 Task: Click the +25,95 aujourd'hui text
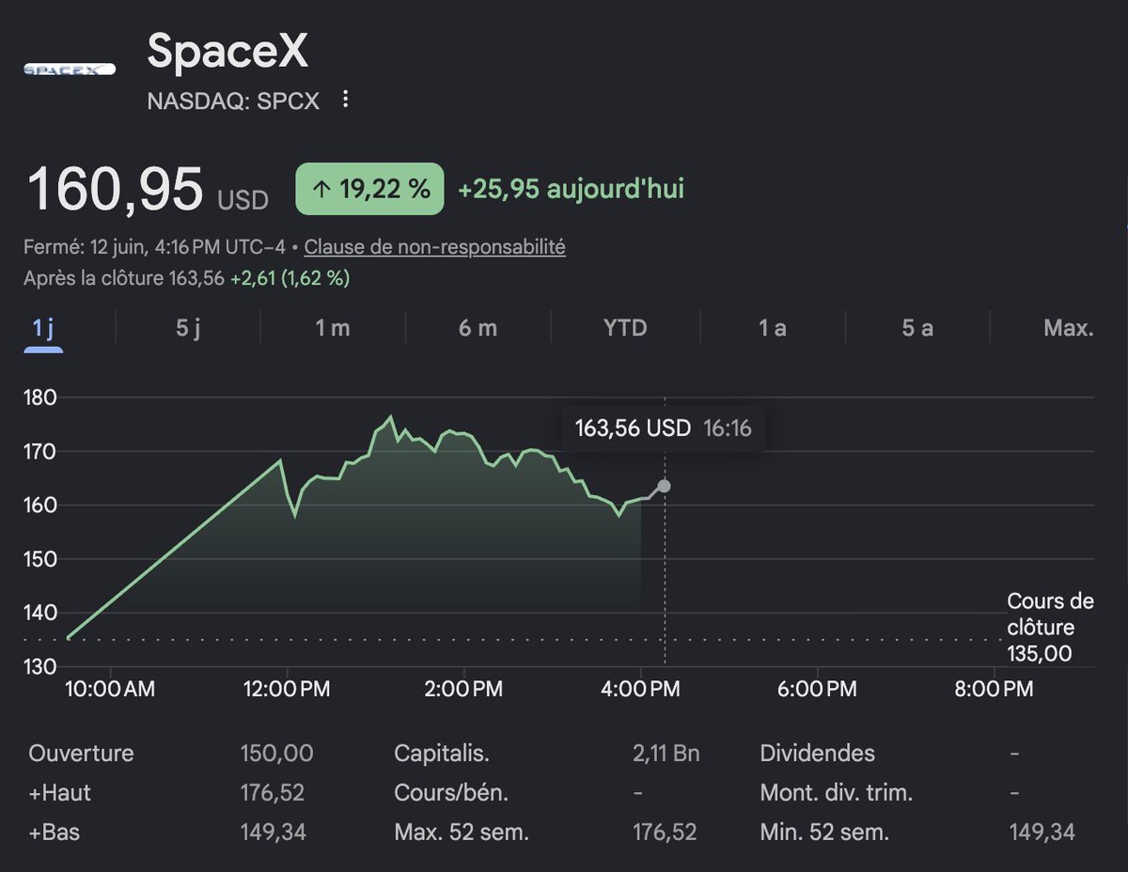(x=572, y=189)
